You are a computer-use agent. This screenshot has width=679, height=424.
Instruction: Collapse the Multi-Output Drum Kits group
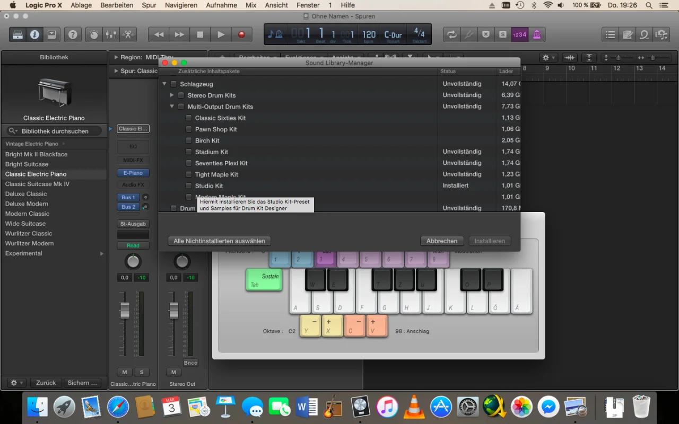(x=172, y=107)
